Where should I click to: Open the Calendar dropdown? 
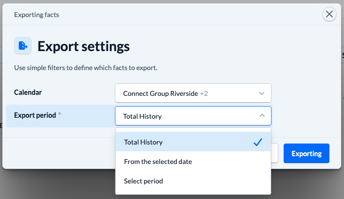click(193, 93)
